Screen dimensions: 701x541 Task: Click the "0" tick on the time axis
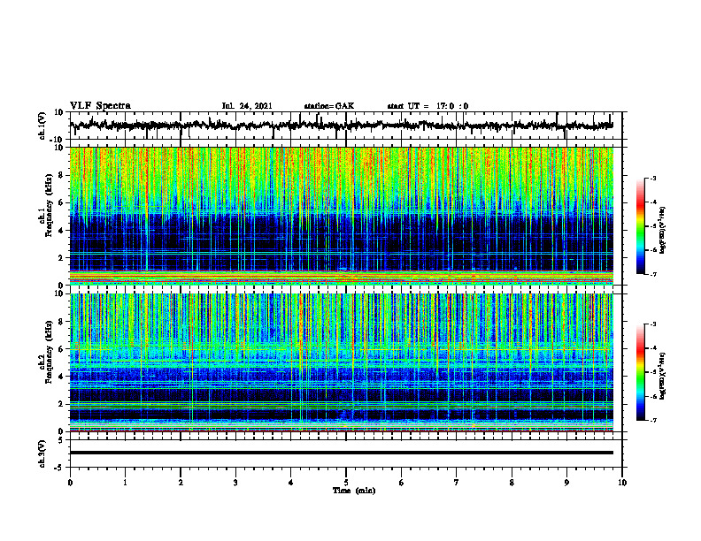pyautogui.click(x=70, y=483)
